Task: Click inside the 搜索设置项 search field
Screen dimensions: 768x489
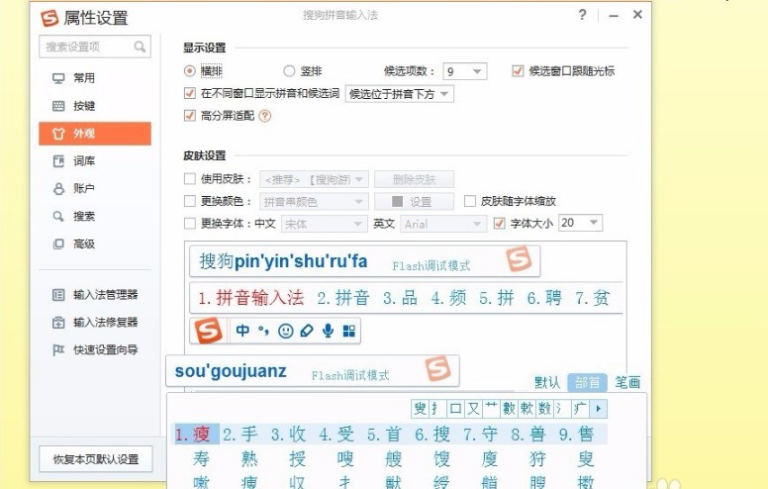Action: [95, 47]
